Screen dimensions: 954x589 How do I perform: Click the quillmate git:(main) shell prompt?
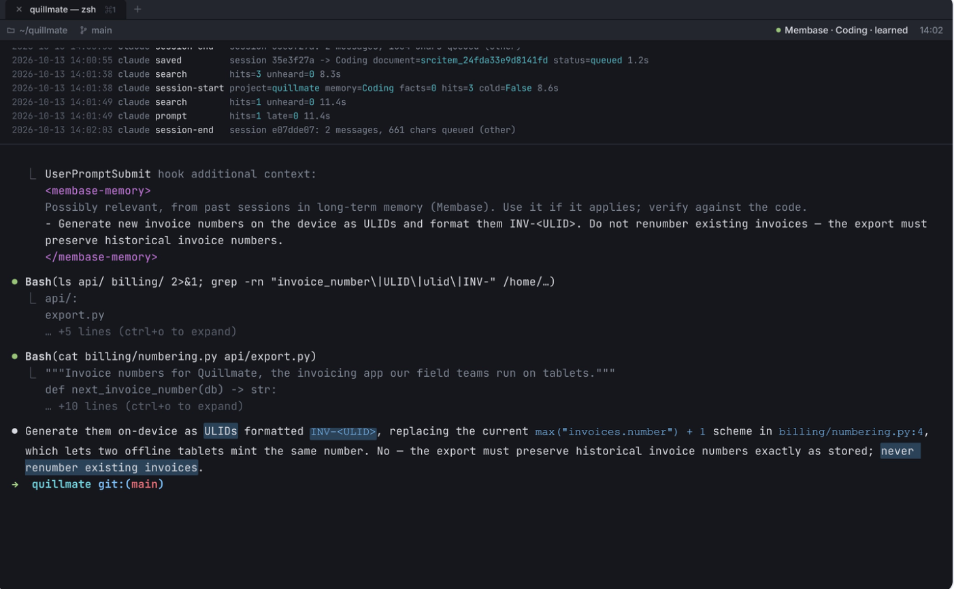click(98, 484)
